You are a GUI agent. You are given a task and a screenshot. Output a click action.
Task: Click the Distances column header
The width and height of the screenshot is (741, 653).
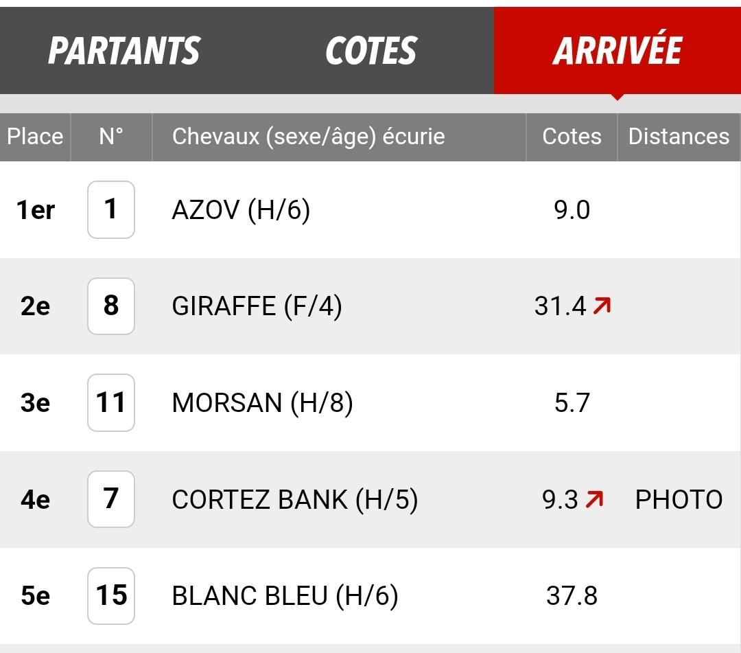679,137
